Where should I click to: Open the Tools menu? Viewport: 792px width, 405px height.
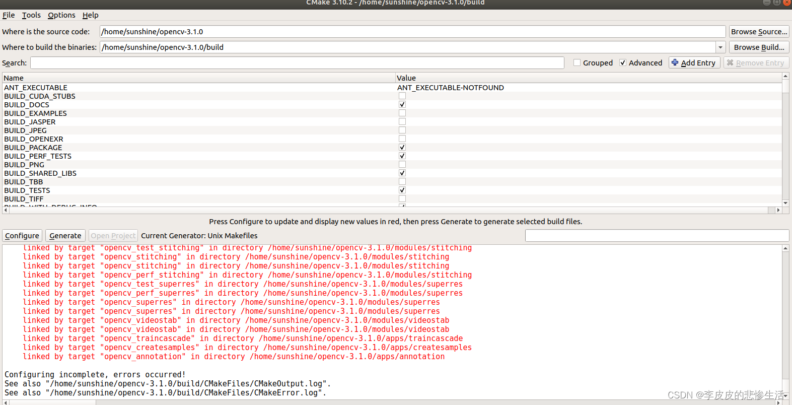[x=31, y=15]
